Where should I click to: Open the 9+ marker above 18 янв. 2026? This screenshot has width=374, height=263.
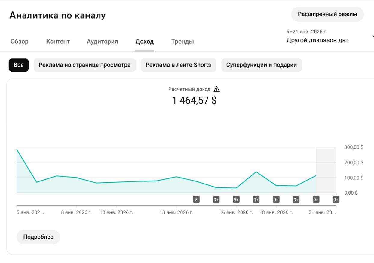[276, 199]
